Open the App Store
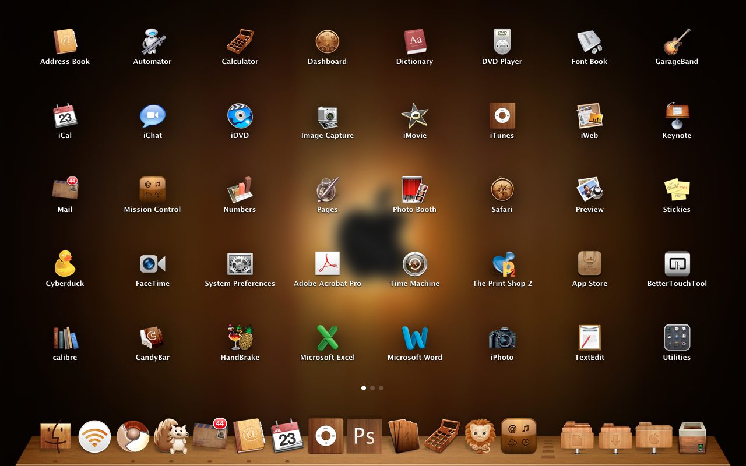Image resolution: width=746 pixels, height=466 pixels. [x=590, y=263]
